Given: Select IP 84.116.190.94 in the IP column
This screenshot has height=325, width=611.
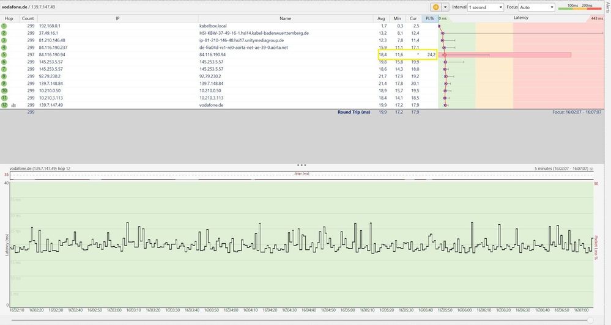Looking at the screenshot, I should click(x=52, y=55).
